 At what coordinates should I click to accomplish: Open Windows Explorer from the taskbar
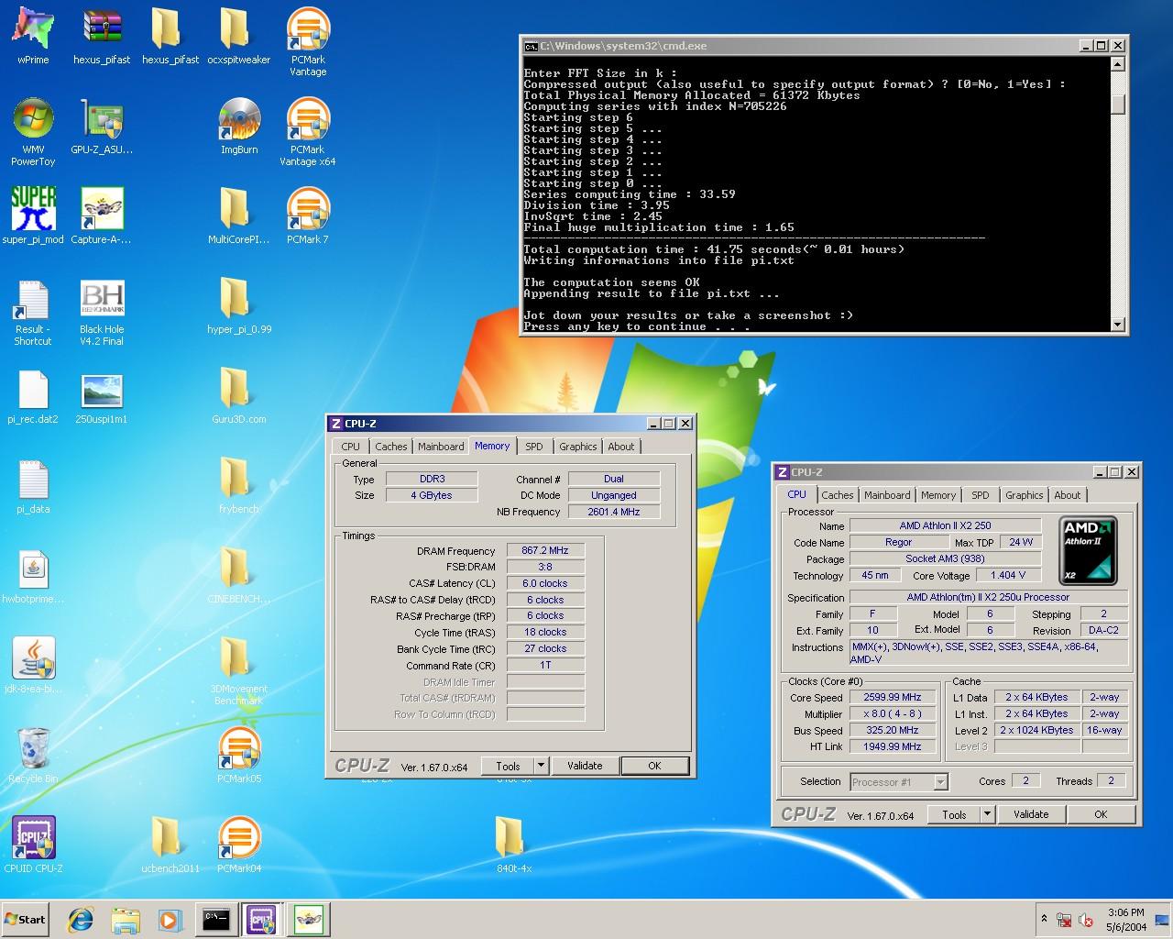tap(126, 919)
